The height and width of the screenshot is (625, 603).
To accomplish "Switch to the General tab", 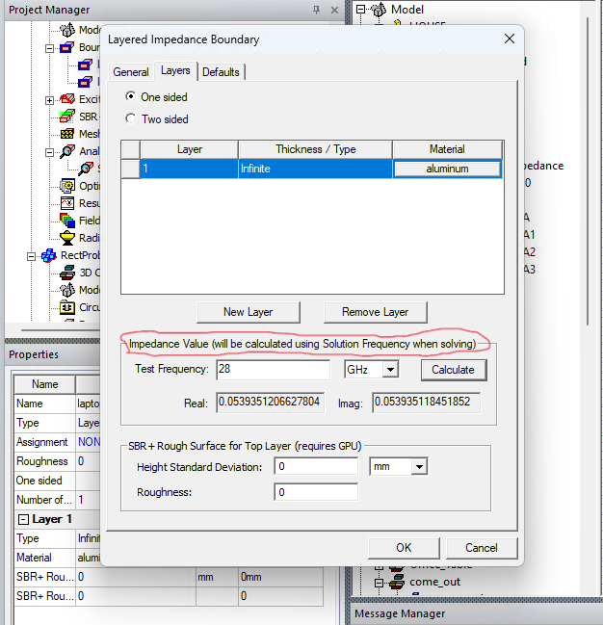I will 131,72.
